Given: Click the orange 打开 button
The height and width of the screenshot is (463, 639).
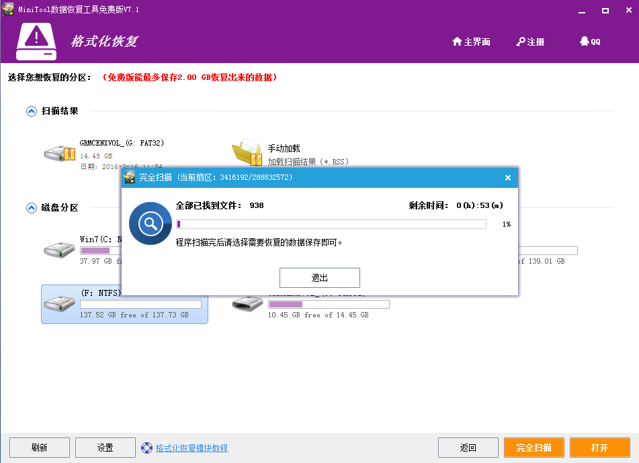Looking at the screenshot, I should click(600, 448).
